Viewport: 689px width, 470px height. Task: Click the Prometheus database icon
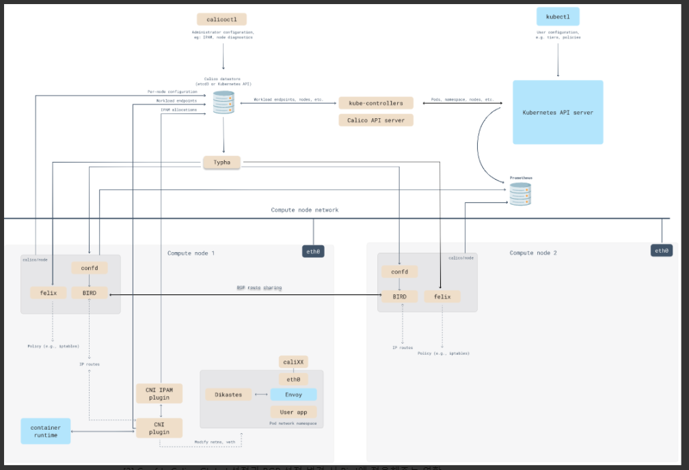(x=520, y=194)
